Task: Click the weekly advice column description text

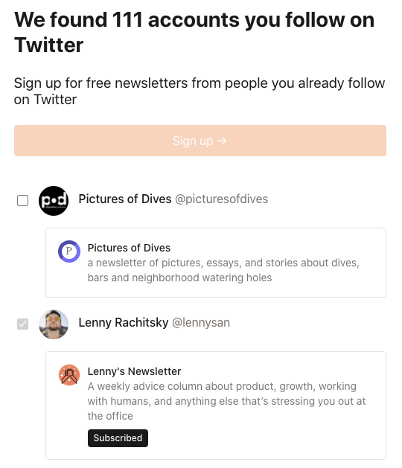Action: coord(226,401)
